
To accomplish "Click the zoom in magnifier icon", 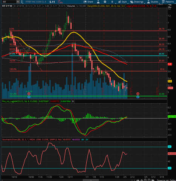I will tap(145, 180).
